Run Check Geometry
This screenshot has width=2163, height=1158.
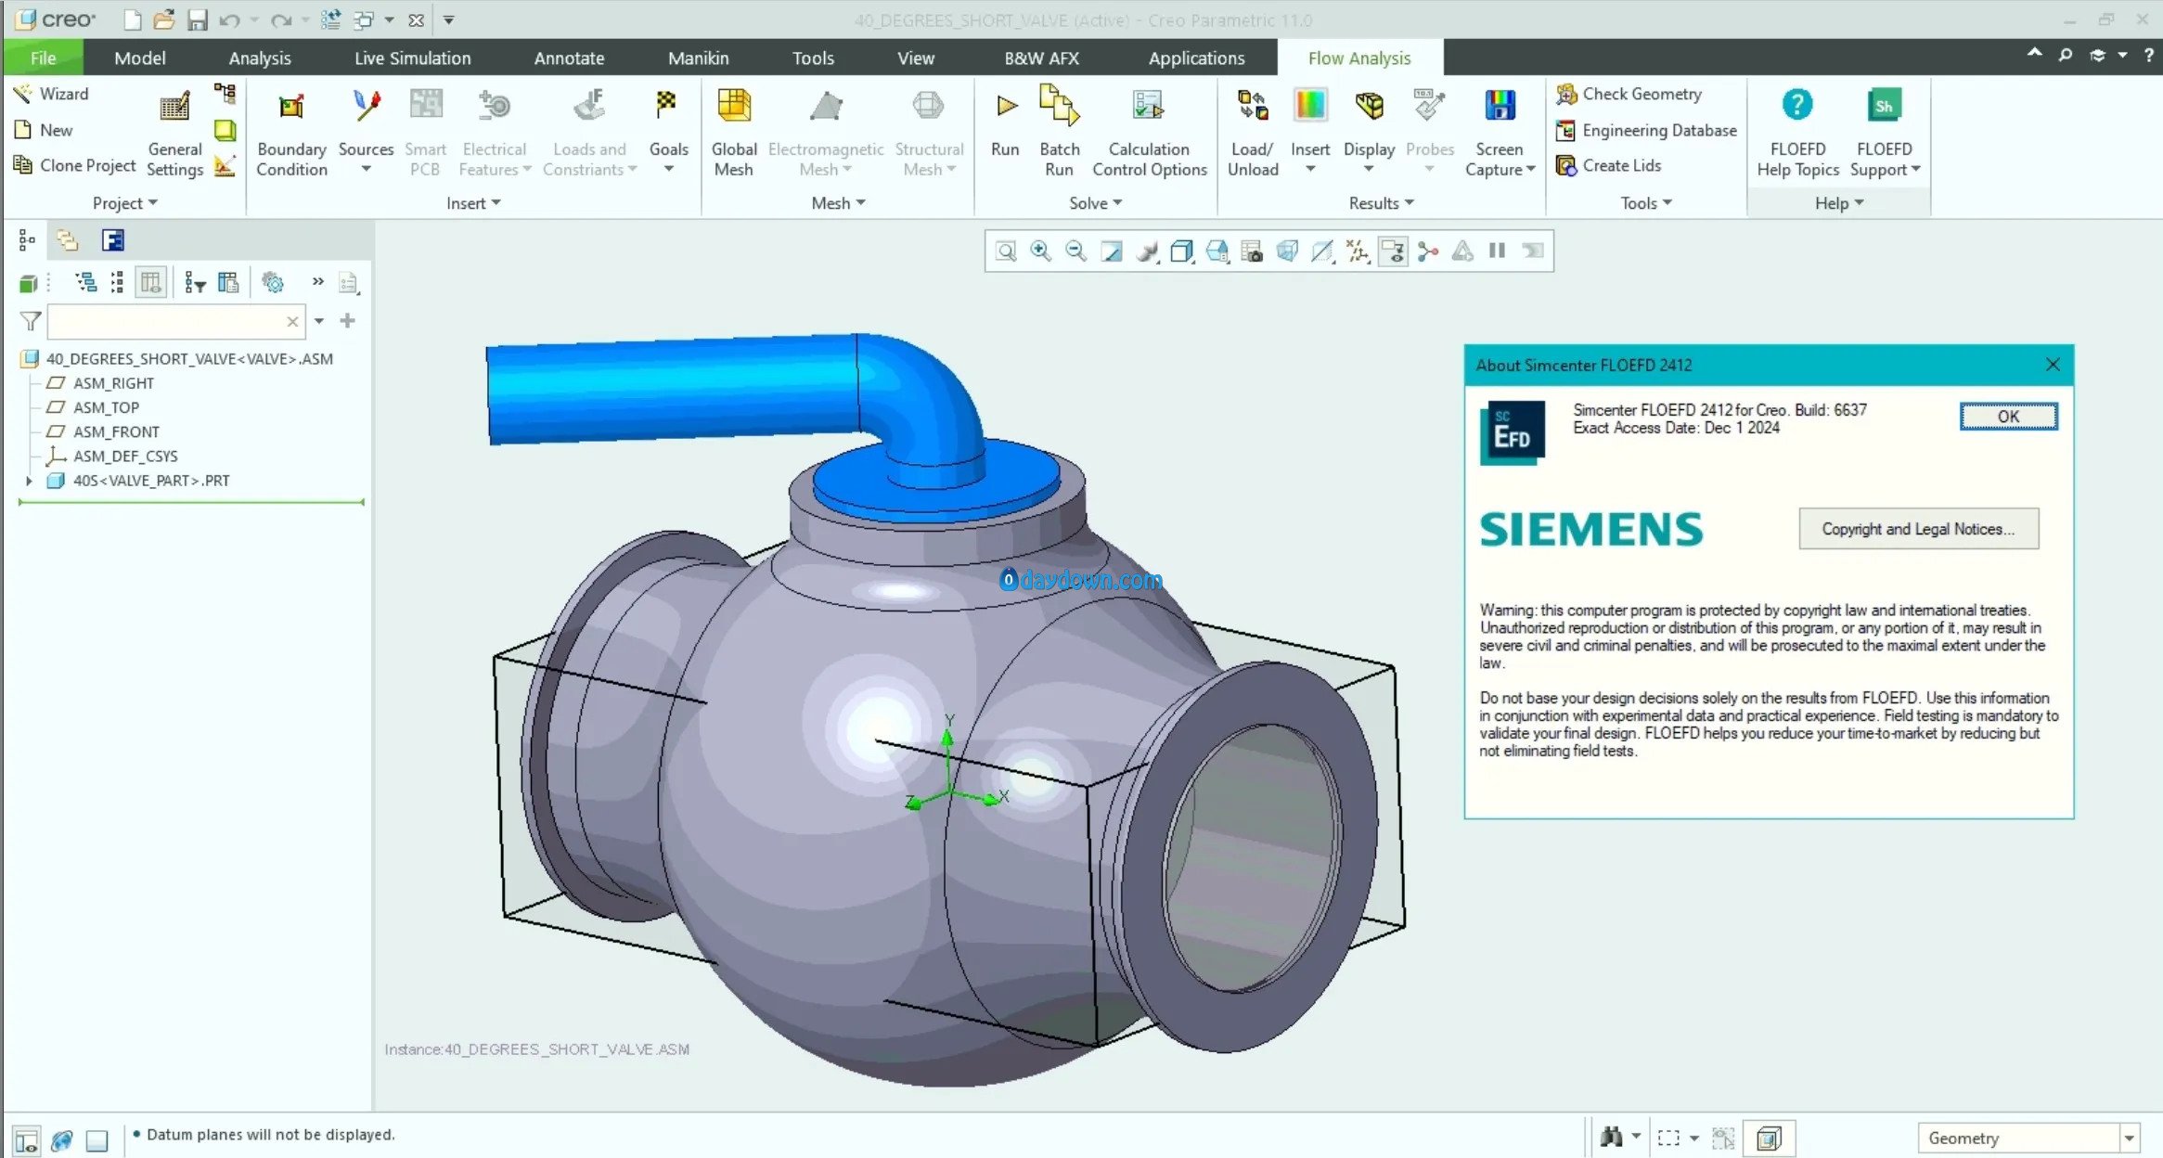1629,94
